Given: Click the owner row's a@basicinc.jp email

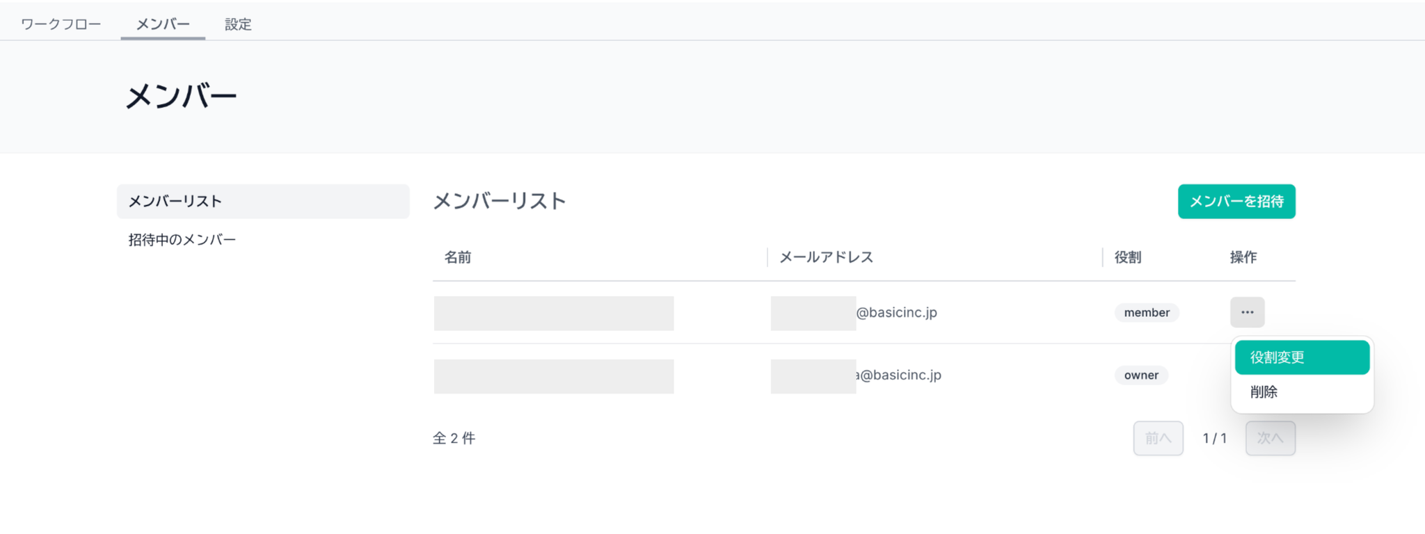Looking at the screenshot, I should click(899, 375).
